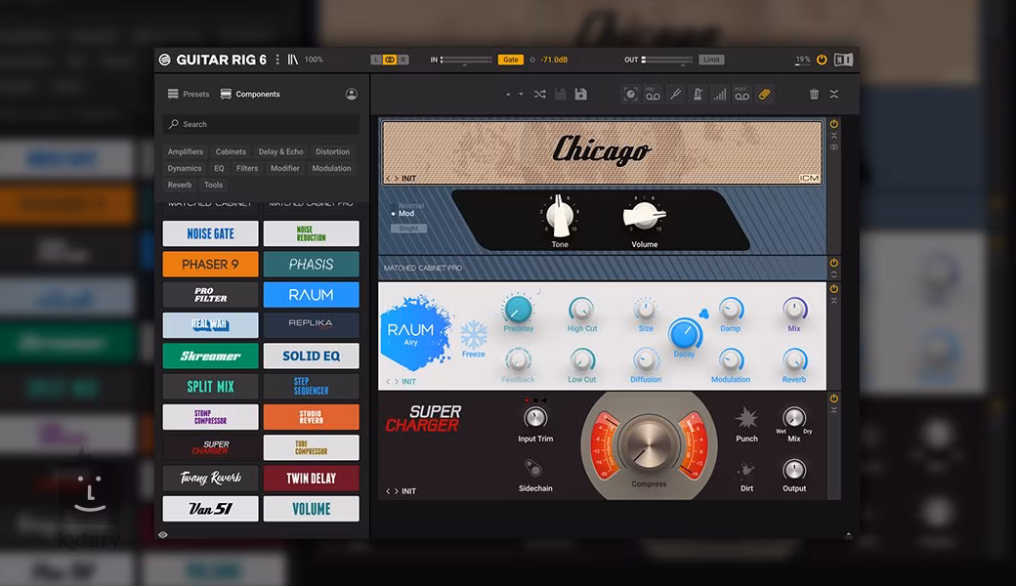Image resolution: width=1016 pixels, height=586 pixels.
Task: Click the next preset arrow in Supercharger
Action: pos(396,491)
